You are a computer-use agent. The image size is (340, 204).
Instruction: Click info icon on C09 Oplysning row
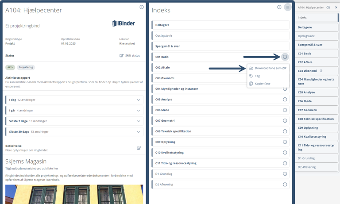[285, 142]
